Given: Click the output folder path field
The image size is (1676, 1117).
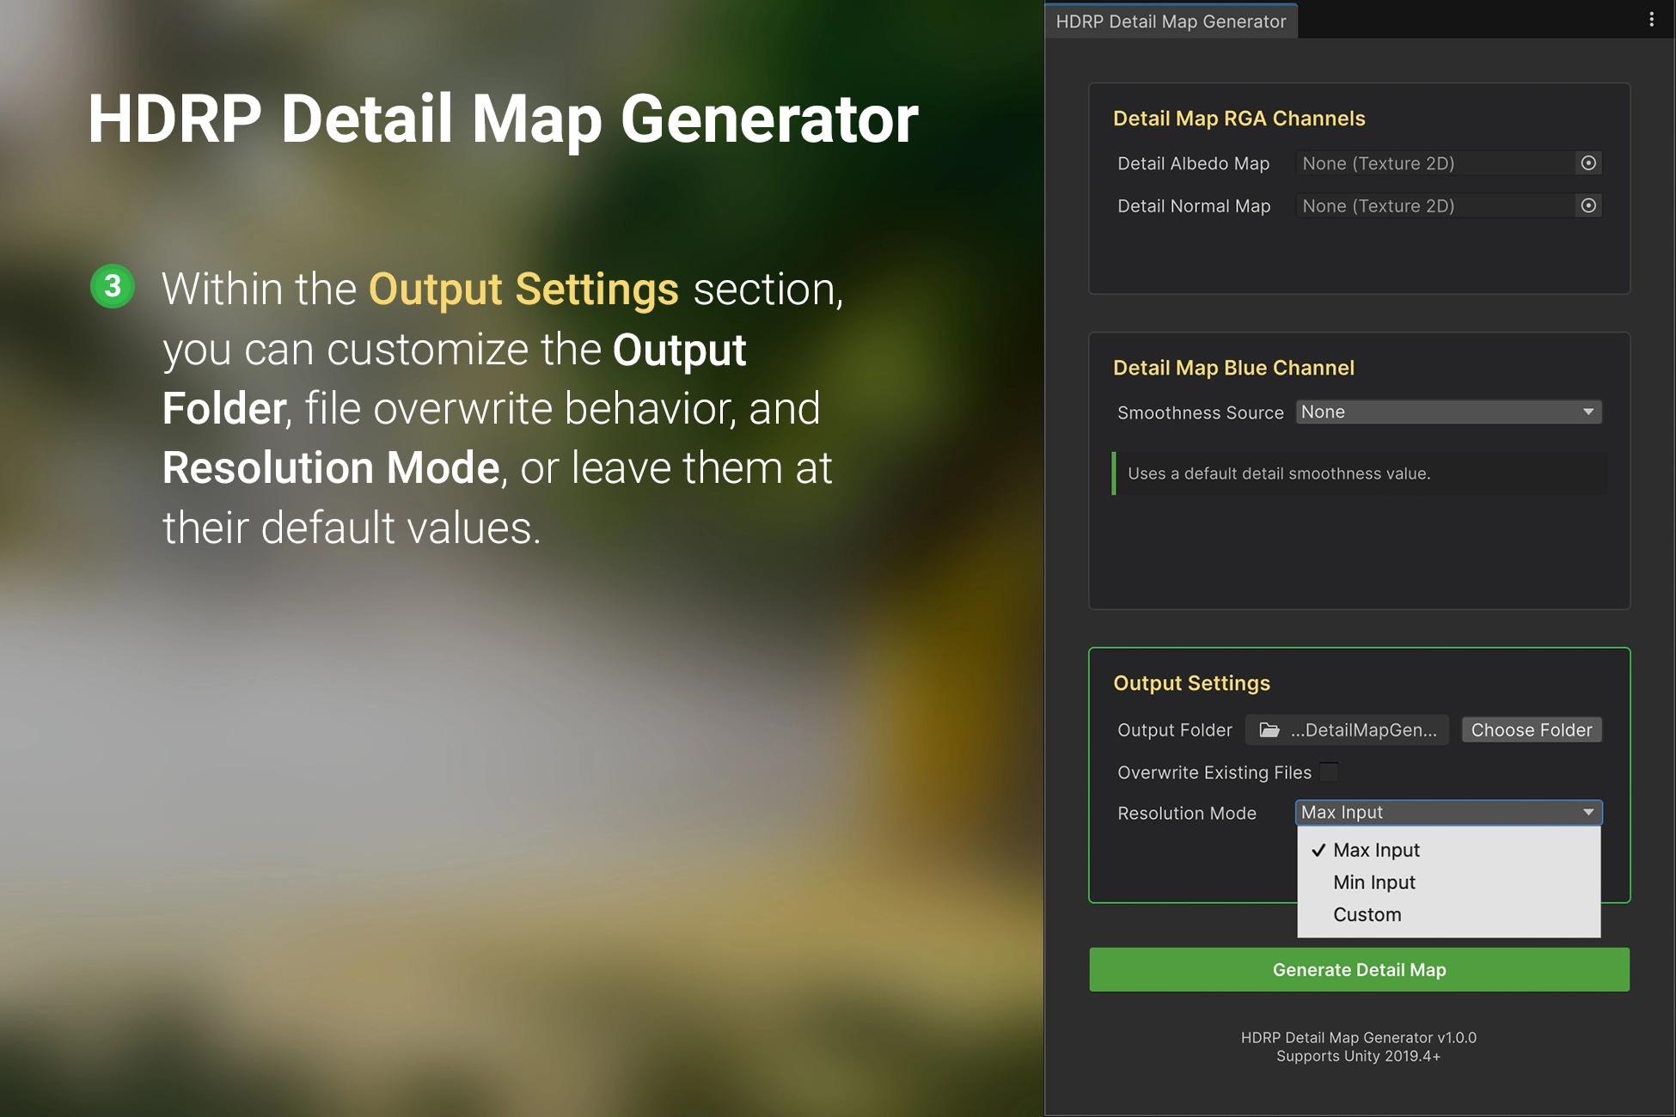Looking at the screenshot, I should click(x=1362, y=730).
